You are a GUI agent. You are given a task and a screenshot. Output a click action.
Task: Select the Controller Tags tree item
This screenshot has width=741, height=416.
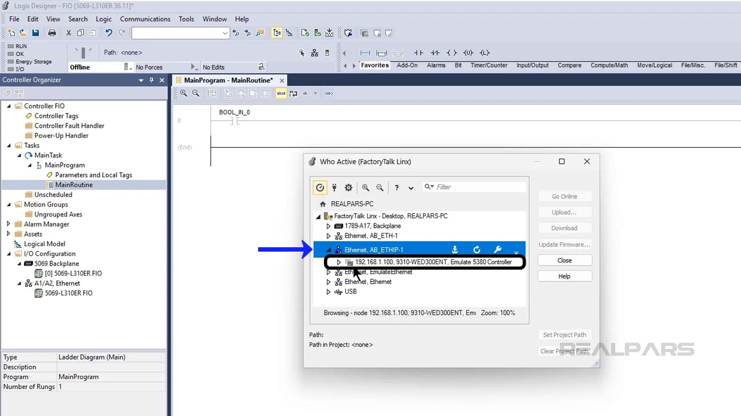(x=56, y=116)
